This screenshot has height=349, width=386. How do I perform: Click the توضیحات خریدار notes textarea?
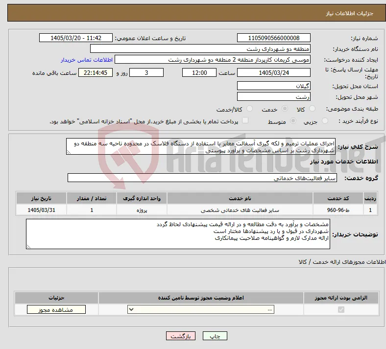coord(178,234)
